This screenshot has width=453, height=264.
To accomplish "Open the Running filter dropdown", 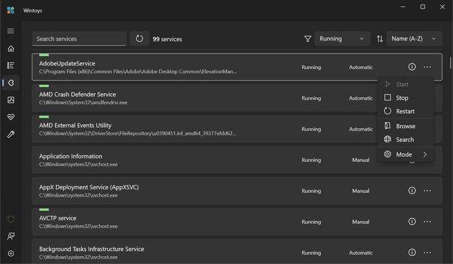I will tap(342, 39).
